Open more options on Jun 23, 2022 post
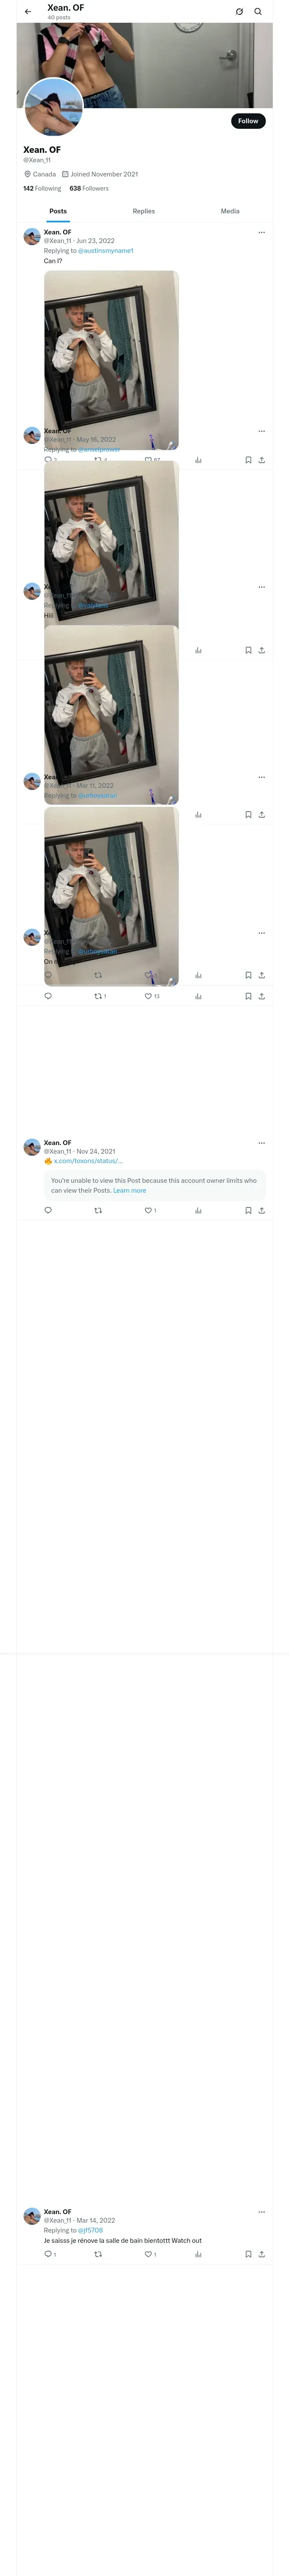Screen dimensions: 289x2576 click(x=261, y=232)
